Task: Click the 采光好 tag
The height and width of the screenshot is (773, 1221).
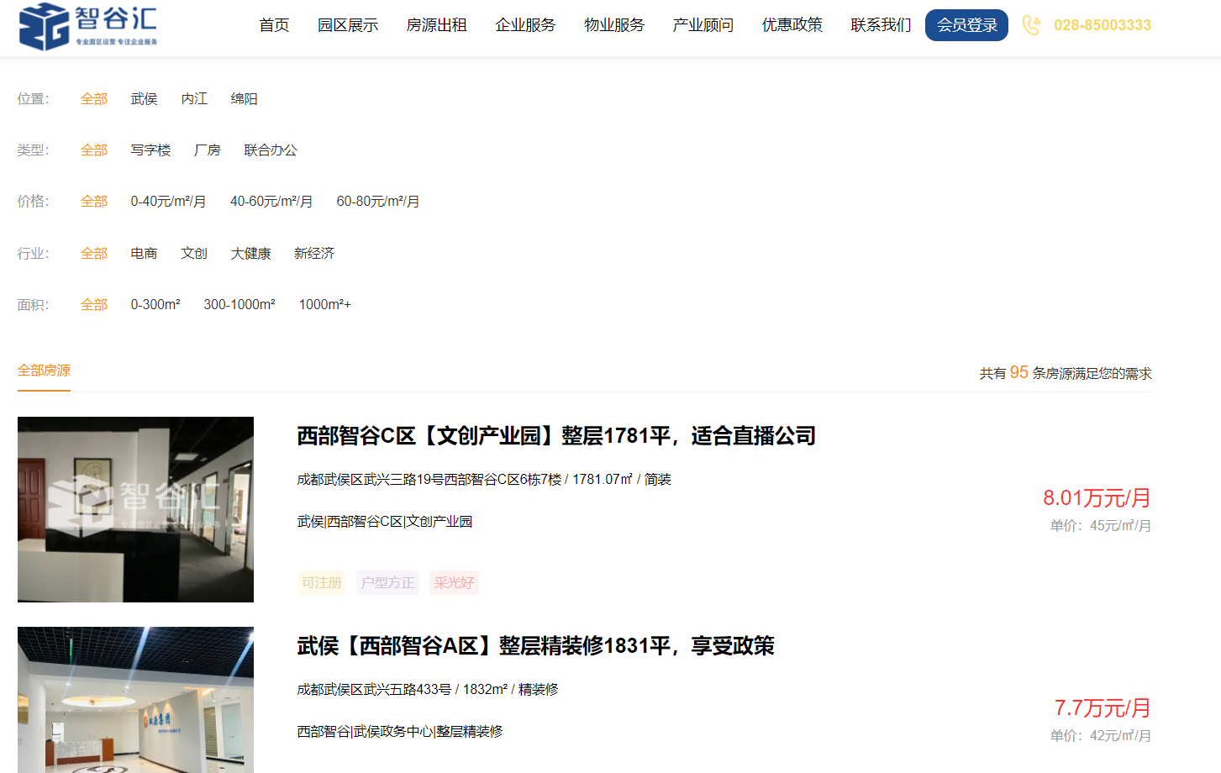Action: 454,582
